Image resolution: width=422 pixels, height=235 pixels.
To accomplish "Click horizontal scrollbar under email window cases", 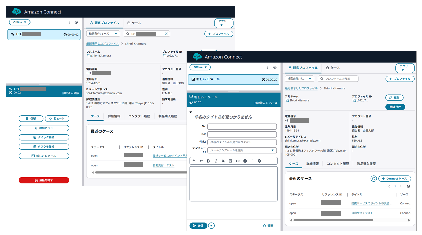I will click(x=334, y=220).
